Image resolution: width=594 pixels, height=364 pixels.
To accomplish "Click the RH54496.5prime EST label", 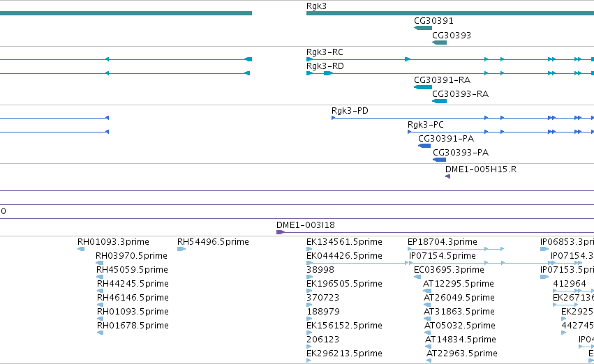I will point(213,242).
